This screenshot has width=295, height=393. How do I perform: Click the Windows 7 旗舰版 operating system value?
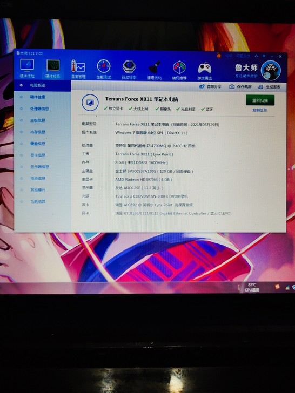151,133
